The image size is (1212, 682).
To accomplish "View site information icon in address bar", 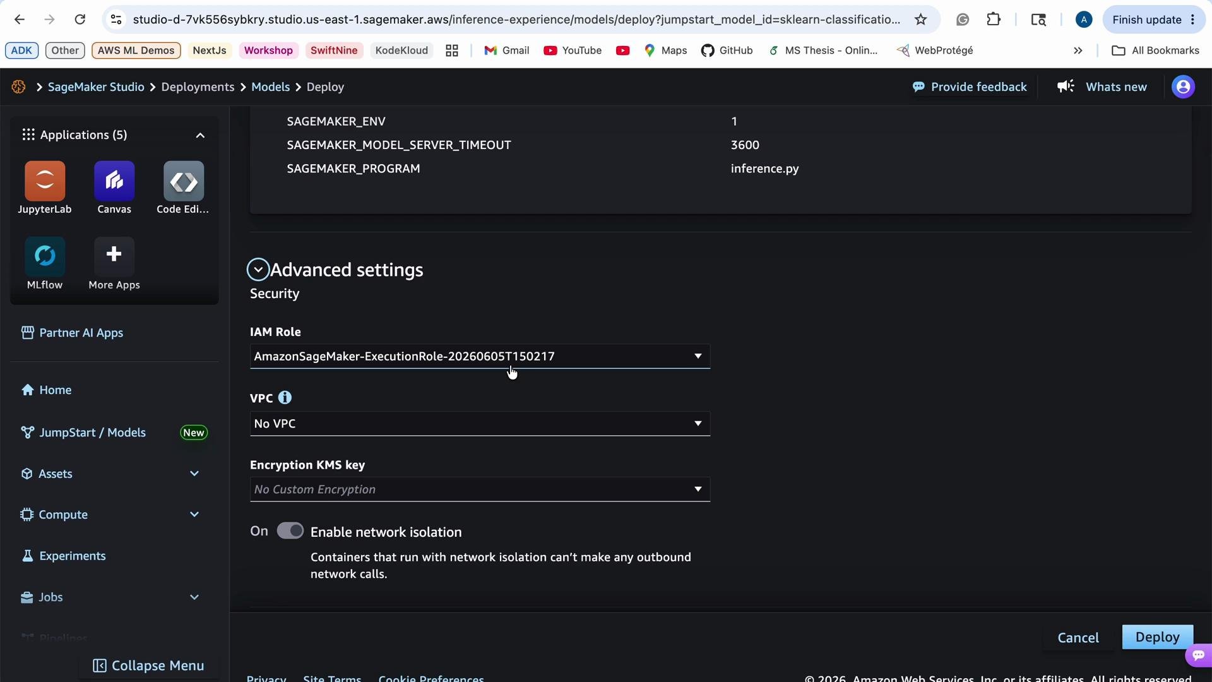I will click(x=116, y=20).
